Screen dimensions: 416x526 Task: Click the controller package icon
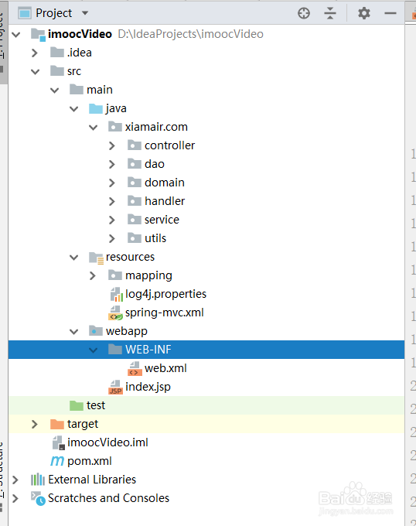click(135, 145)
